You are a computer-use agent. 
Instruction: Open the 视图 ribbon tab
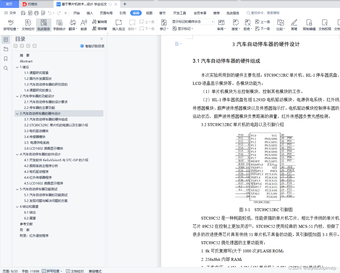pyautogui.click(x=149, y=13)
